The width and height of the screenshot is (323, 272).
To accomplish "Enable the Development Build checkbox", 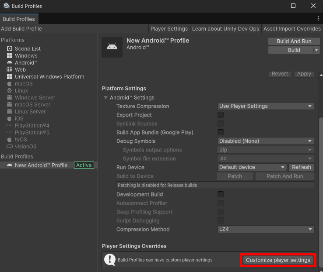I will 221,194.
